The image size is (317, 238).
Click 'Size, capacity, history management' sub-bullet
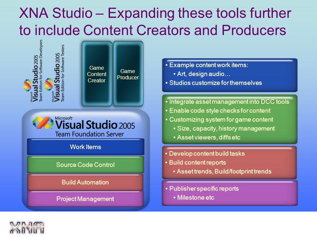[x=226, y=129]
